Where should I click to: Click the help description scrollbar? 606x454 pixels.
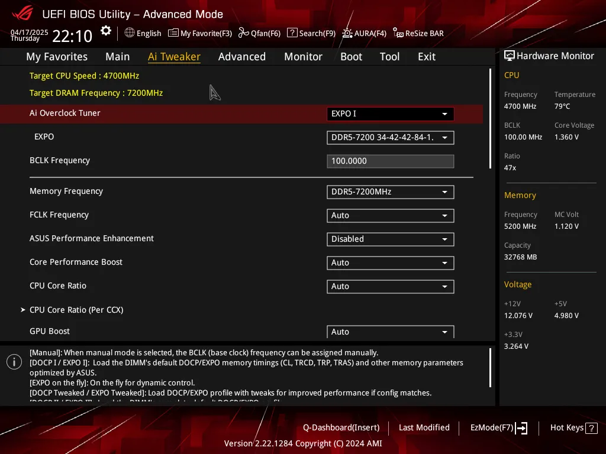[x=490, y=368]
